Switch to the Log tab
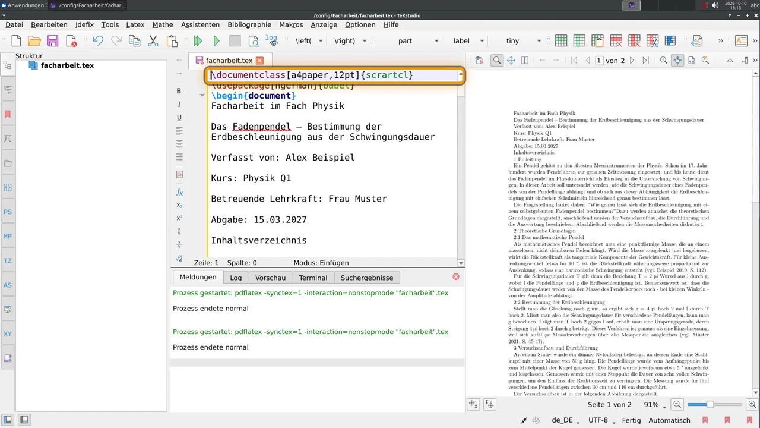The image size is (760, 428). coord(236,278)
